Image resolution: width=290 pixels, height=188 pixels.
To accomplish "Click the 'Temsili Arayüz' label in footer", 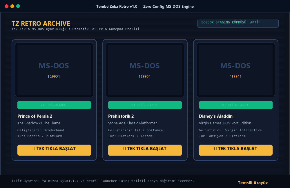I will click(x=253, y=183).
